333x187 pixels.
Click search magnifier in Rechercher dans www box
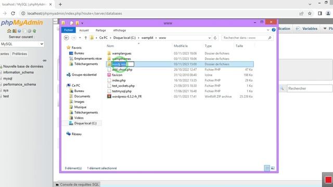[x=270, y=38]
